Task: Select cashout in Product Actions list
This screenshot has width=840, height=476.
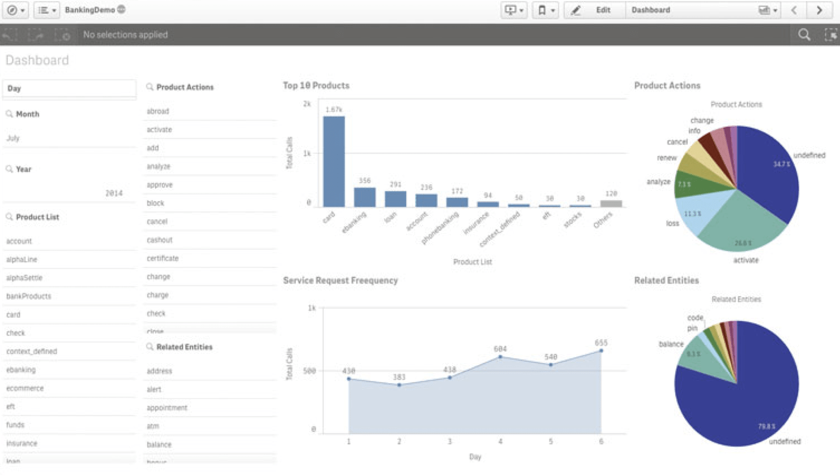Action: 210,240
